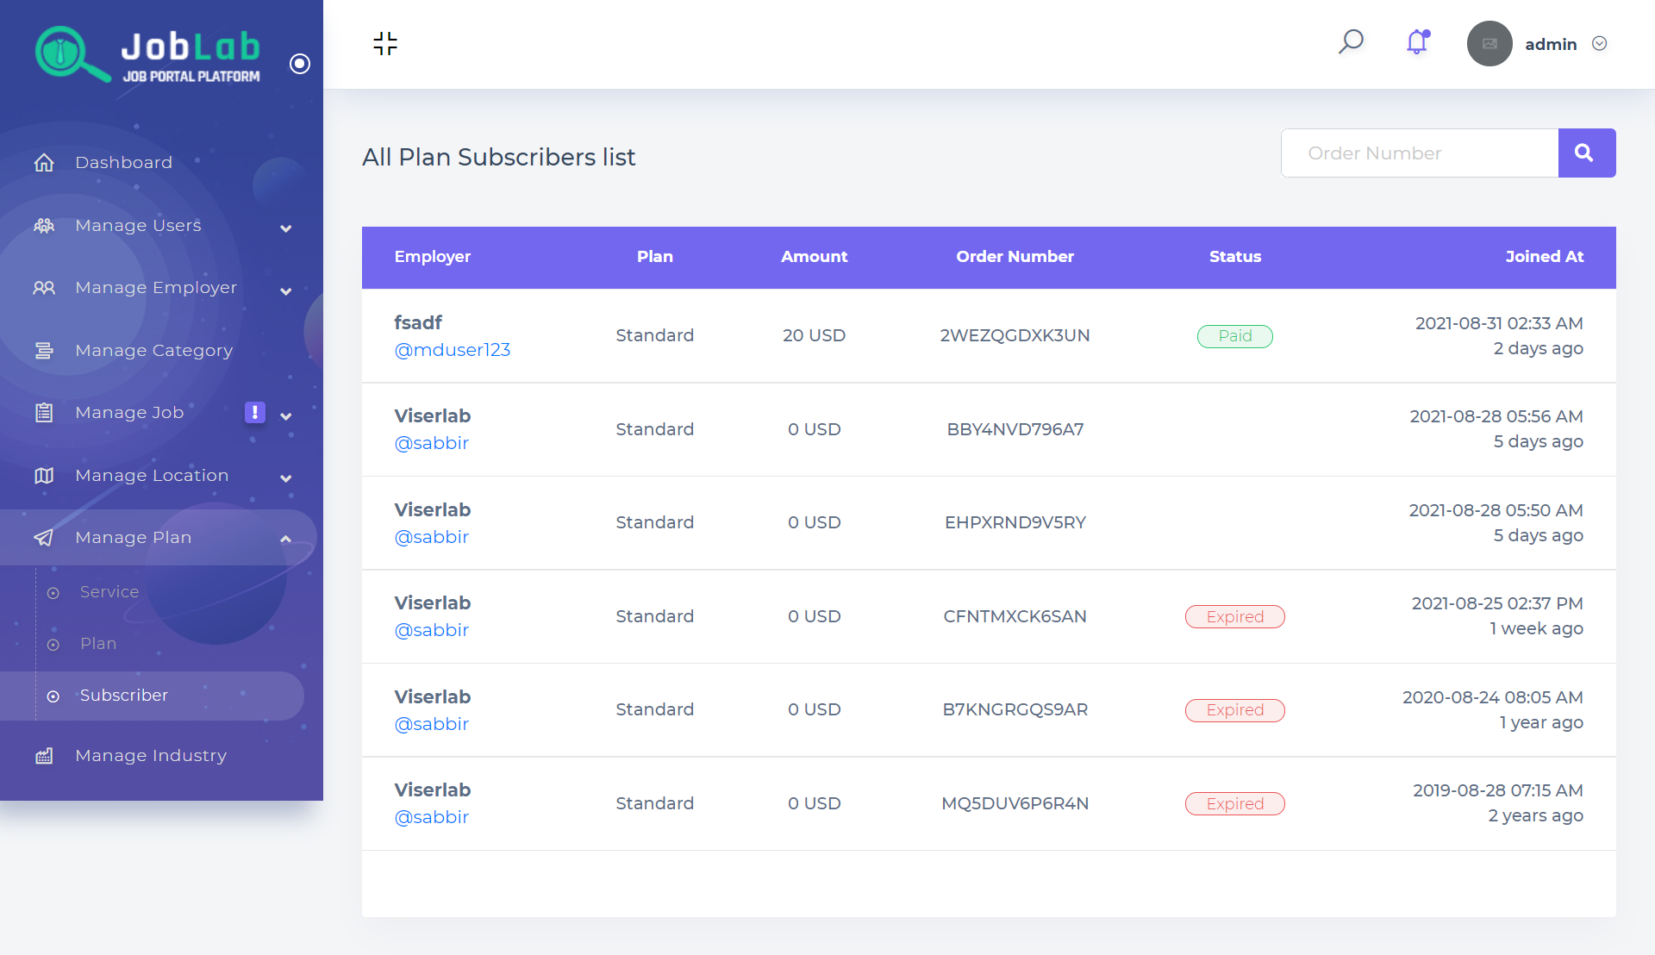Click the Manage Job alert badge
Image resolution: width=1655 pixels, height=955 pixels.
254,413
